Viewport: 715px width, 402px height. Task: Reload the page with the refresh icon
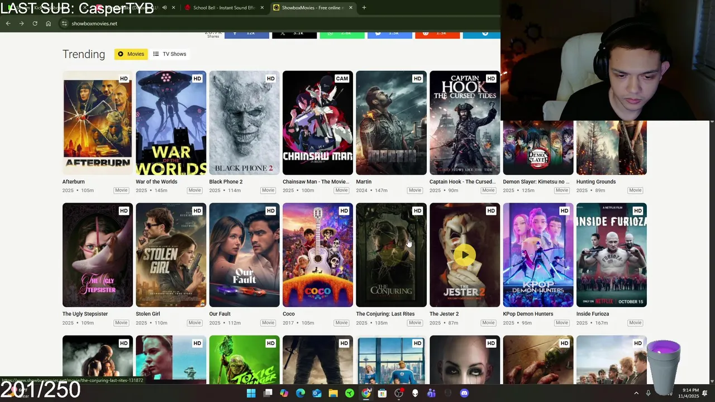pyautogui.click(x=35, y=23)
